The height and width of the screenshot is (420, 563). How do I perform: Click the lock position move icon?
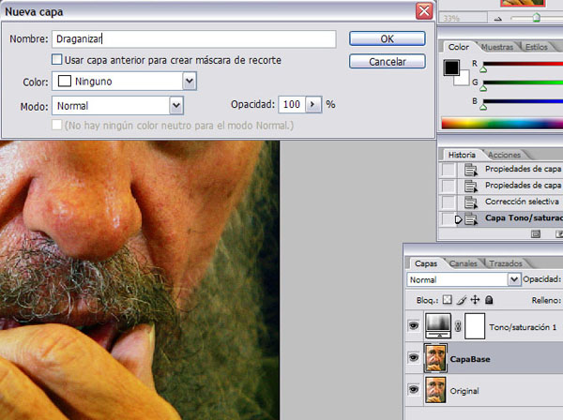point(475,300)
